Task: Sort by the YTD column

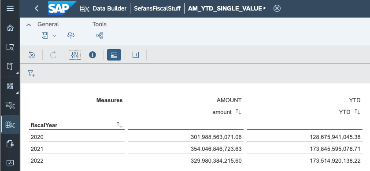Action: click(x=358, y=112)
